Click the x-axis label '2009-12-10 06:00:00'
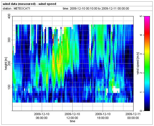Screen dimensions: 154x126 [x=42, y=116]
